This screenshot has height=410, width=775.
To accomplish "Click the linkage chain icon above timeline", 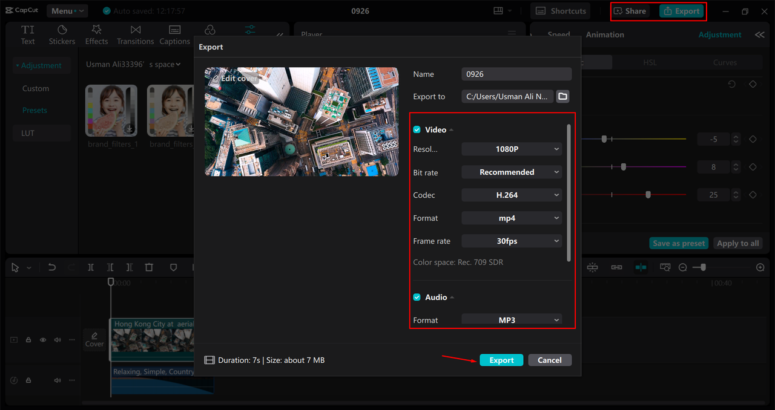I will [x=616, y=267].
